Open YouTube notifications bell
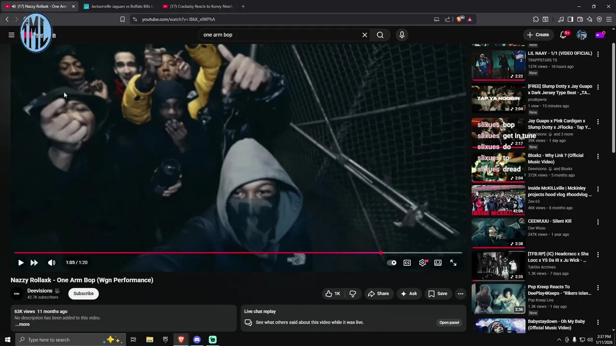The height and width of the screenshot is (346, 616). [563, 35]
